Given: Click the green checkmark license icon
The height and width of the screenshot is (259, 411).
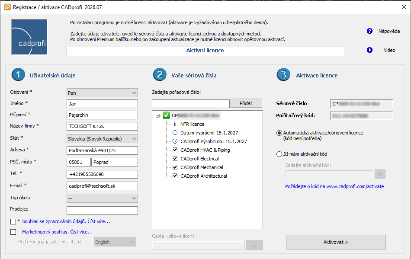Looking at the screenshot, I should click(x=166, y=115).
